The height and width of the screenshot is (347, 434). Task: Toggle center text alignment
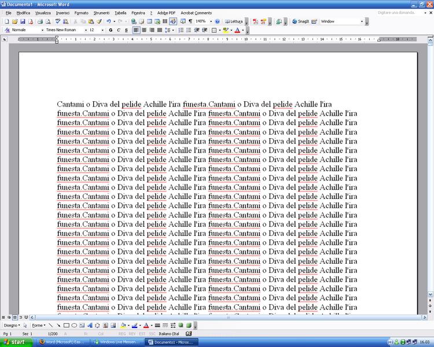144,30
